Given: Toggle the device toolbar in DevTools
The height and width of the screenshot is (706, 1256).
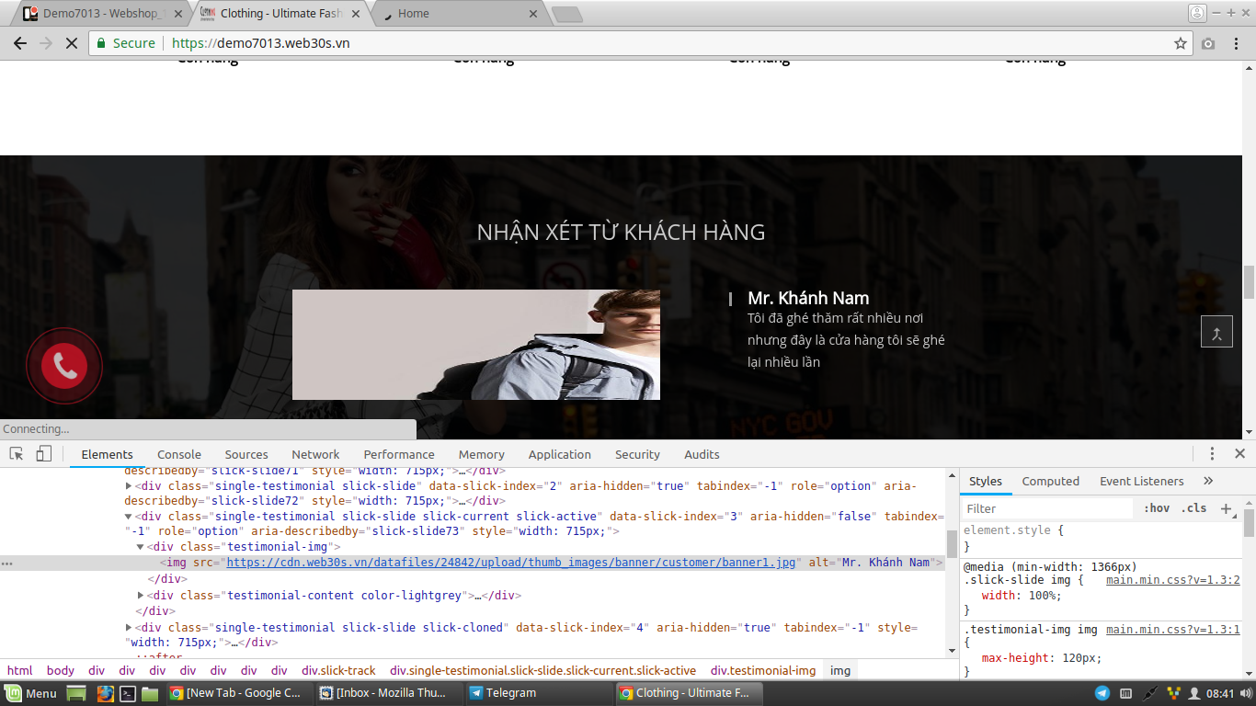Looking at the screenshot, I should (x=43, y=454).
